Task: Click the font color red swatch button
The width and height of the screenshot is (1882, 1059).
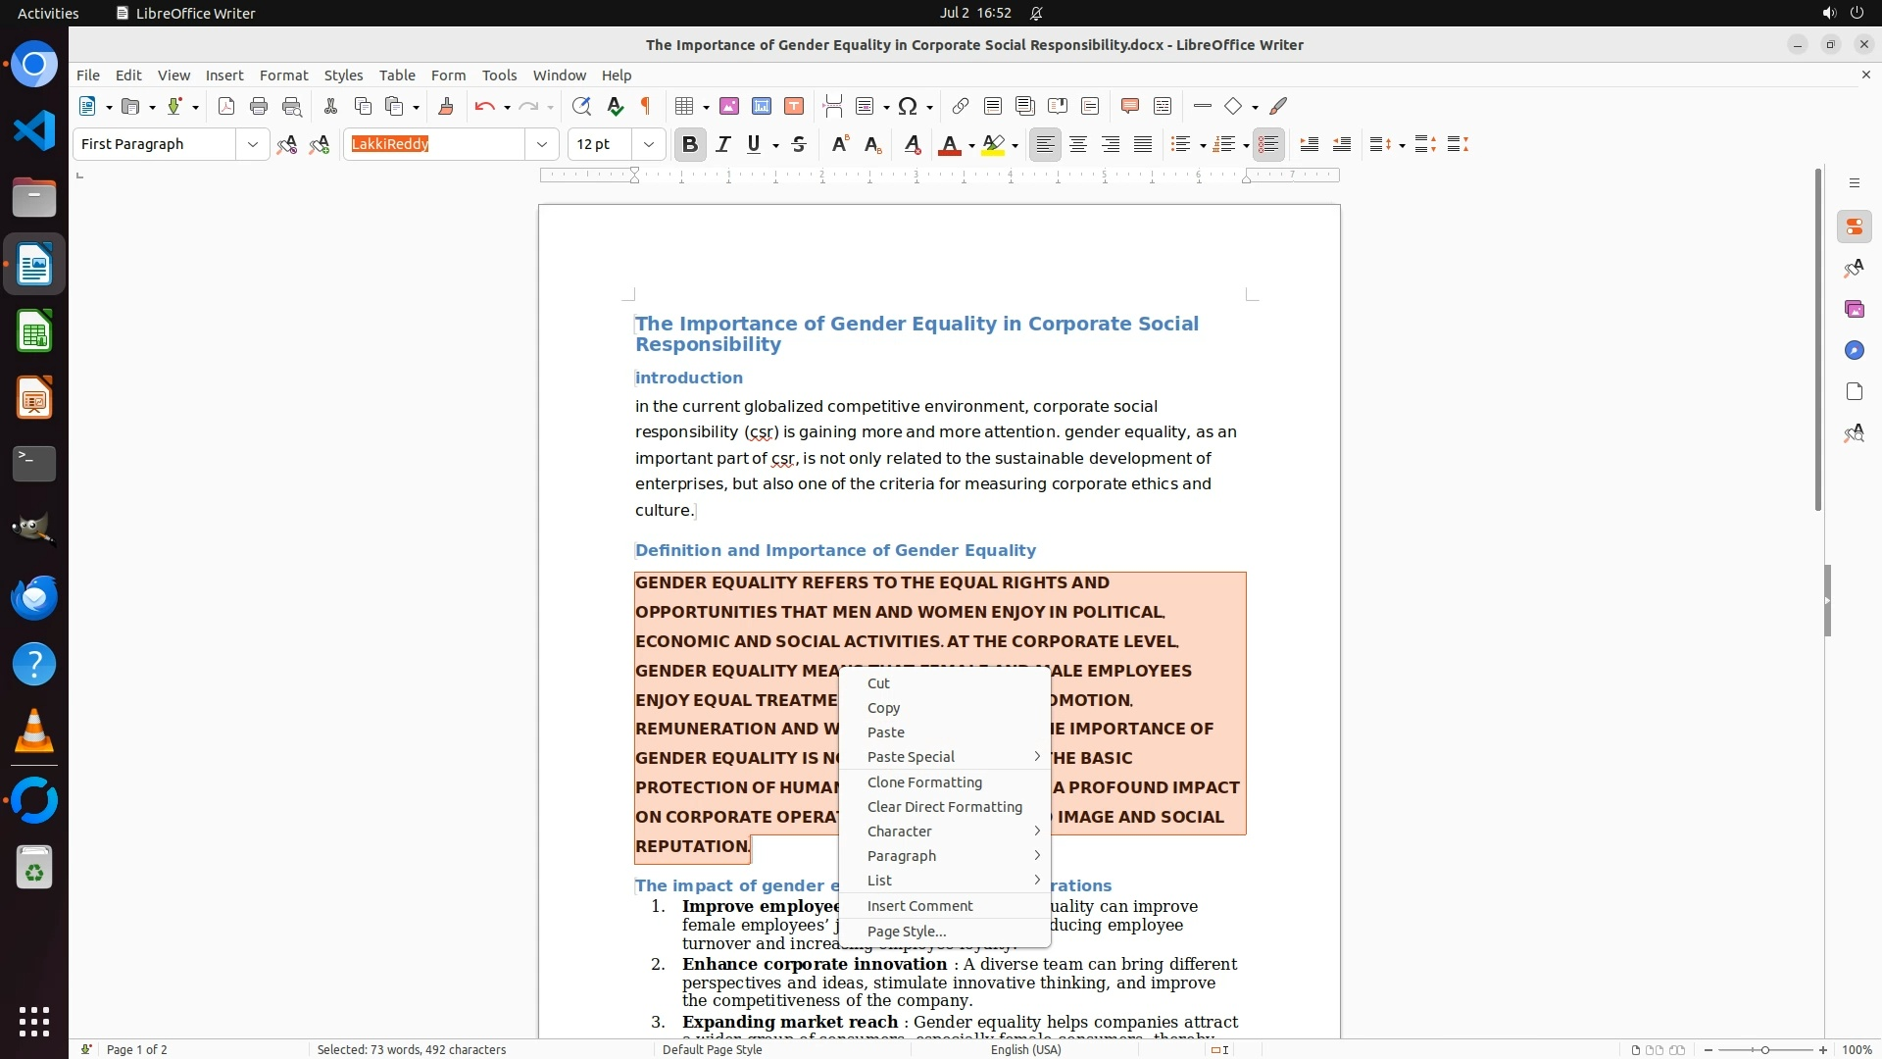Action: [949, 145]
